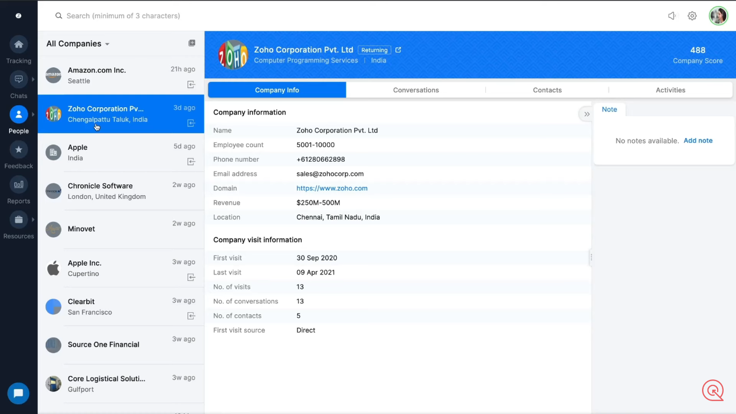
Task: Click the search magnifier icon
Action: pos(59,16)
